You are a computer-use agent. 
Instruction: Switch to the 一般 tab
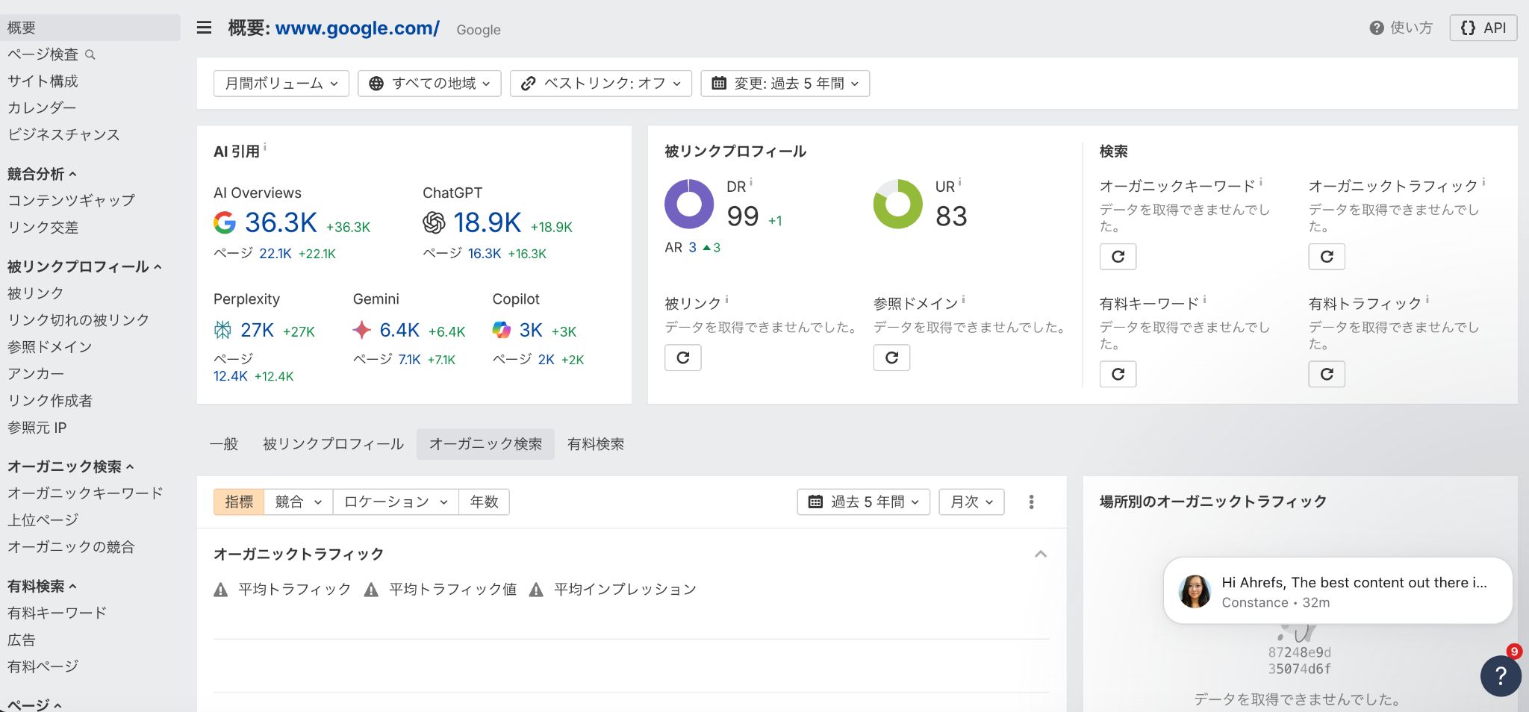click(224, 443)
